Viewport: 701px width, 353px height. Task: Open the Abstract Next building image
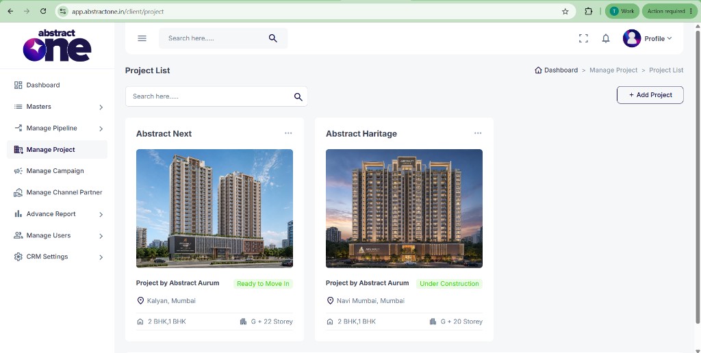coord(214,208)
